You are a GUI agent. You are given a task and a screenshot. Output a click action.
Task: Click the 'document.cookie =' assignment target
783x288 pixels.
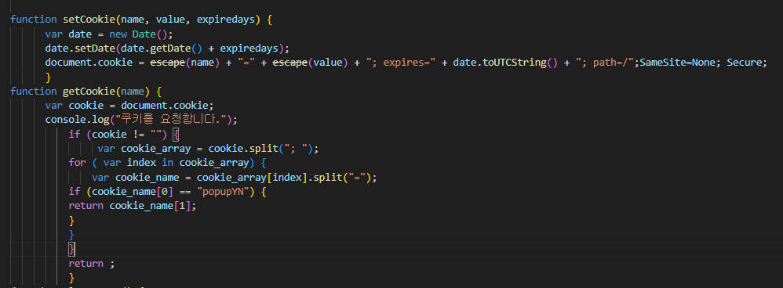point(94,63)
